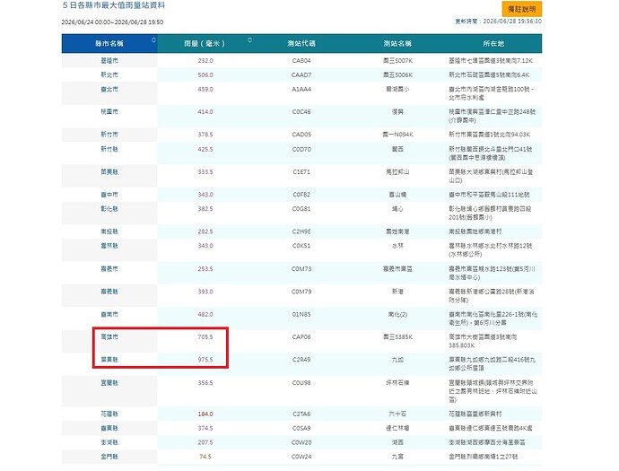Click station code C1E71
This screenshot has height=471, width=619.
point(301,171)
